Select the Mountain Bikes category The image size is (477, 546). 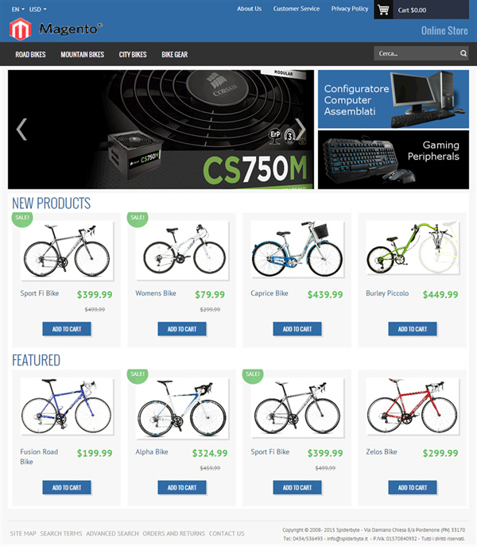pyautogui.click(x=82, y=54)
